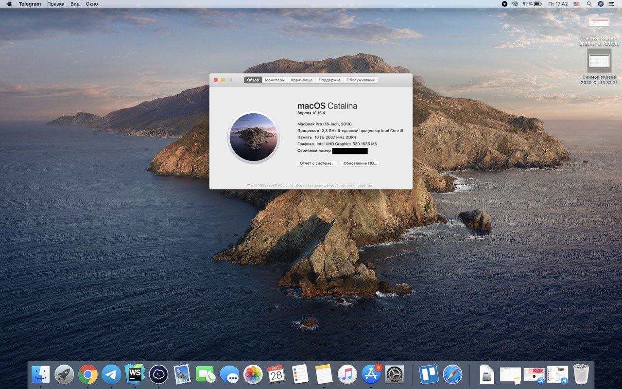This screenshot has height=389, width=622.
Task: Close the About This Mac window
Action: tap(216, 80)
